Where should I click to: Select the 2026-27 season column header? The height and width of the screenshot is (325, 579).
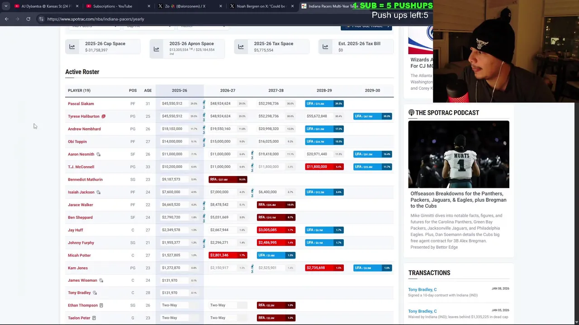[x=228, y=90]
